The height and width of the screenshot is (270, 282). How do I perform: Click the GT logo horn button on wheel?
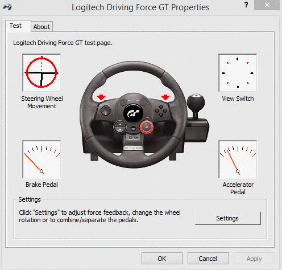click(133, 113)
